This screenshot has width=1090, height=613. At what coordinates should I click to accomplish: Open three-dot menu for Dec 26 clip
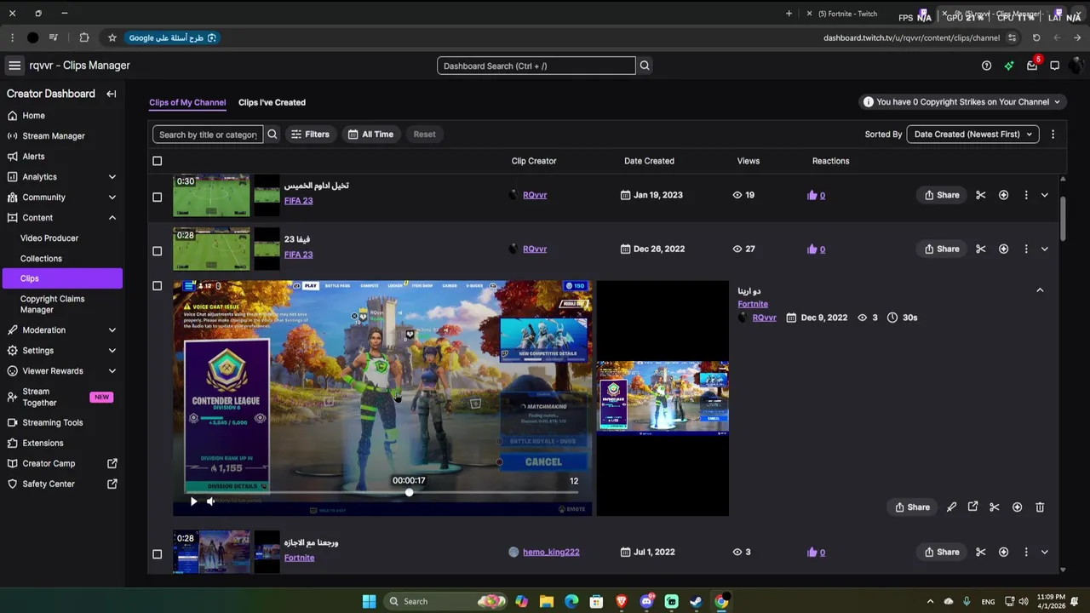(x=1026, y=249)
